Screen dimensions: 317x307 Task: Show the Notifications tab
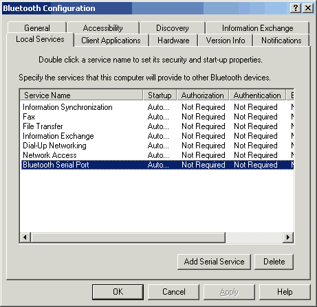click(281, 41)
